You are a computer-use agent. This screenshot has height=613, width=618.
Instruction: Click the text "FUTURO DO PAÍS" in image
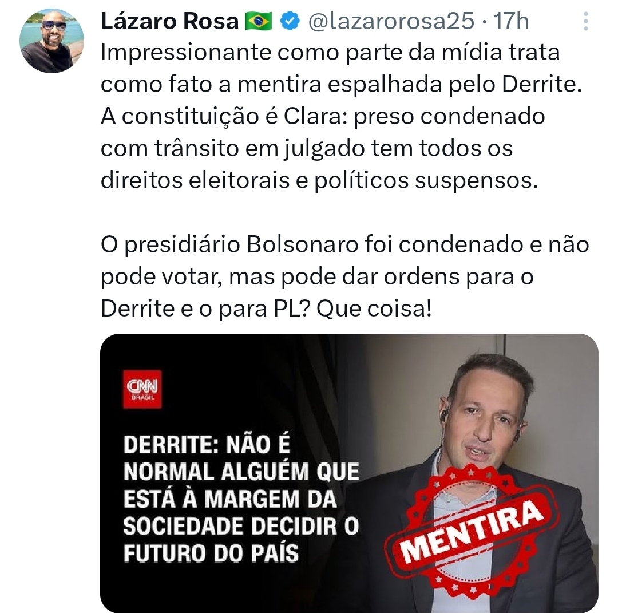(x=211, y=553)
